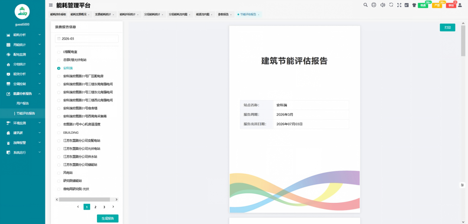
Task: Click the 分组统计 house icon
Action: pos(8,64)
